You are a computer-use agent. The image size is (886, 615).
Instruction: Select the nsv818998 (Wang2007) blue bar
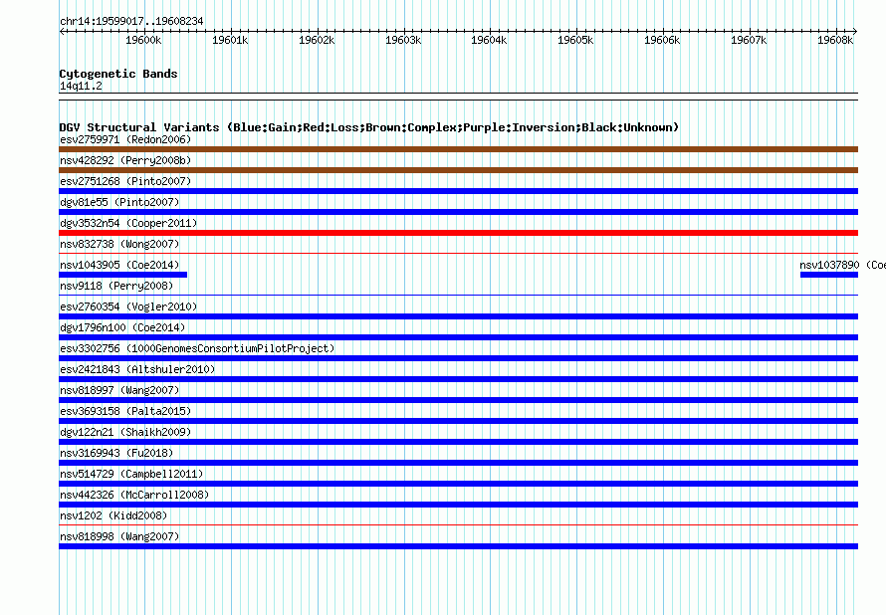458,546
